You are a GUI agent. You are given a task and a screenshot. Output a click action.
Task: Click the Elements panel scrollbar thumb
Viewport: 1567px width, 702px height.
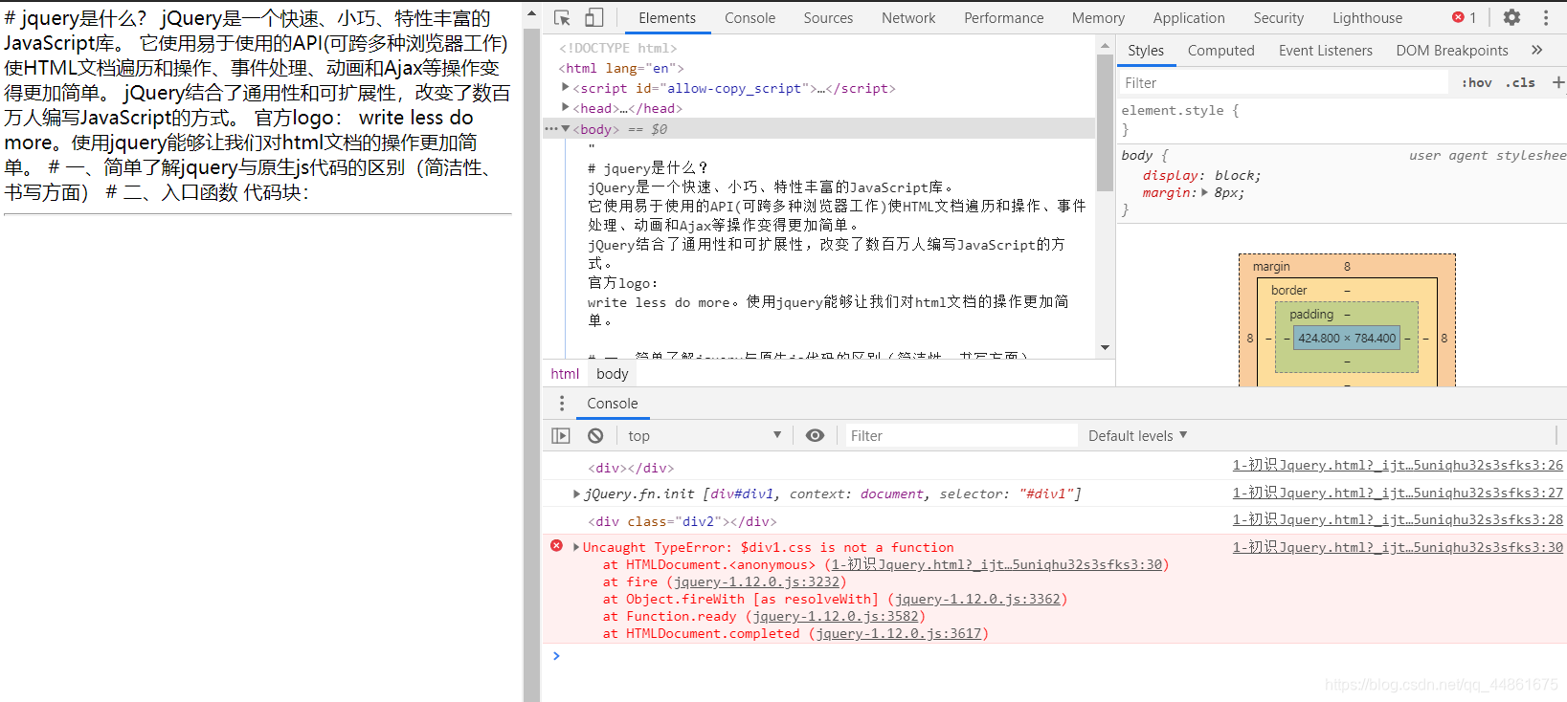pos(1105,122)
